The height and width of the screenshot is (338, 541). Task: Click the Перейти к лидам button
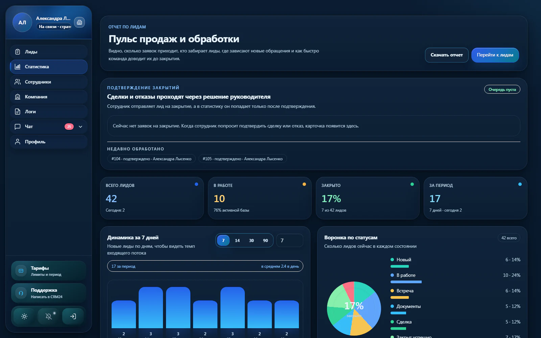[495, 55]
